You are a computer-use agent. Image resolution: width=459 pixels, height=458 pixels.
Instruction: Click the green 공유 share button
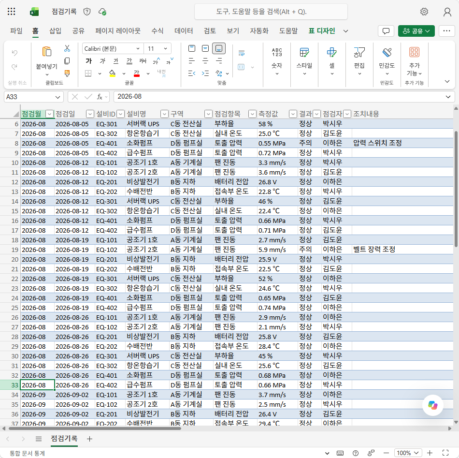click(416, 31)
